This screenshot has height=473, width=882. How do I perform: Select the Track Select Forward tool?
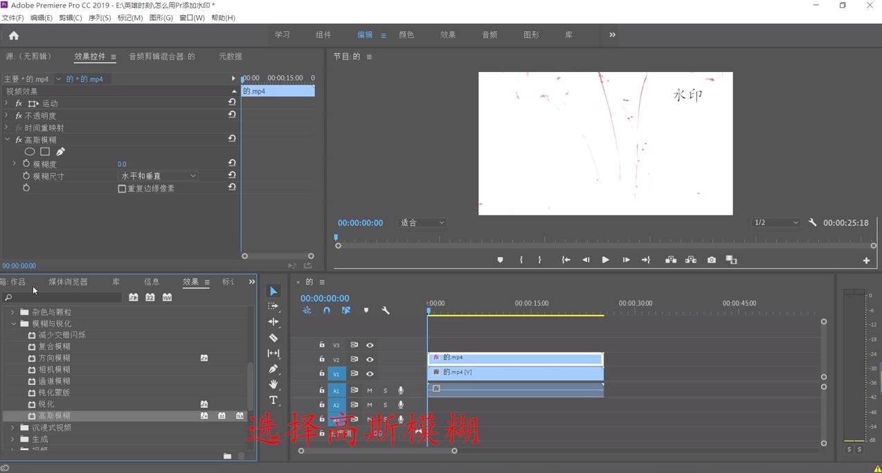(x=273, y=306)
